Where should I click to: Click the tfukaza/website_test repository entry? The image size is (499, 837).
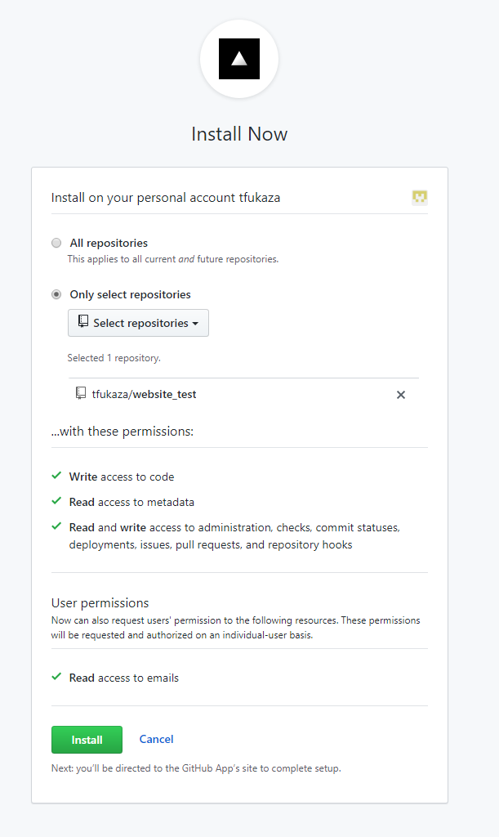point(144,394)
